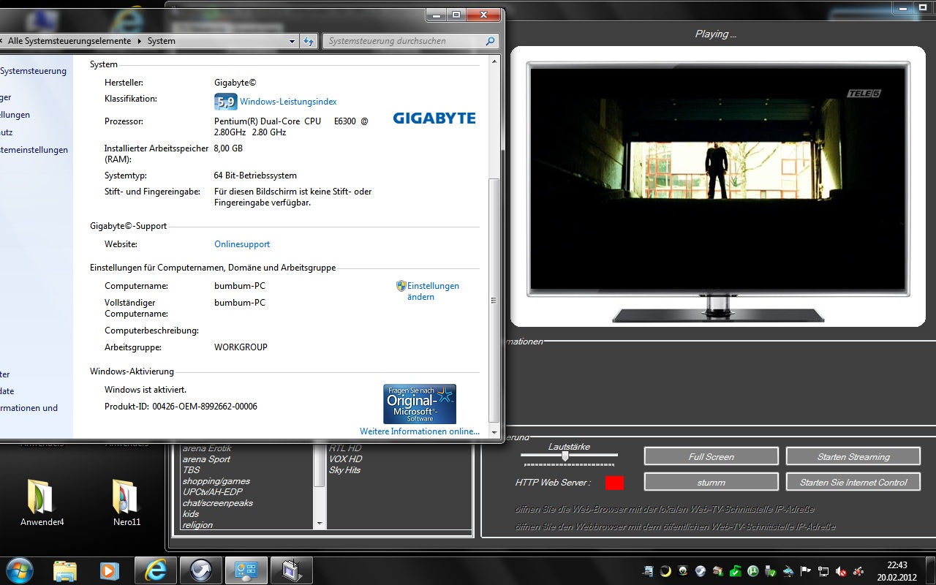
Task: Expand the address bar history dropdown
Action: [x=292, y=42]
